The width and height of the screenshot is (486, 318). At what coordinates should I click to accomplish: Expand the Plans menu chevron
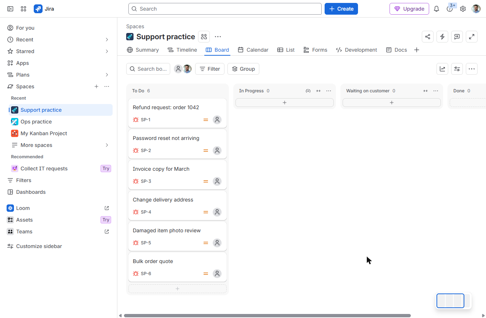click(x=107, y=75)
